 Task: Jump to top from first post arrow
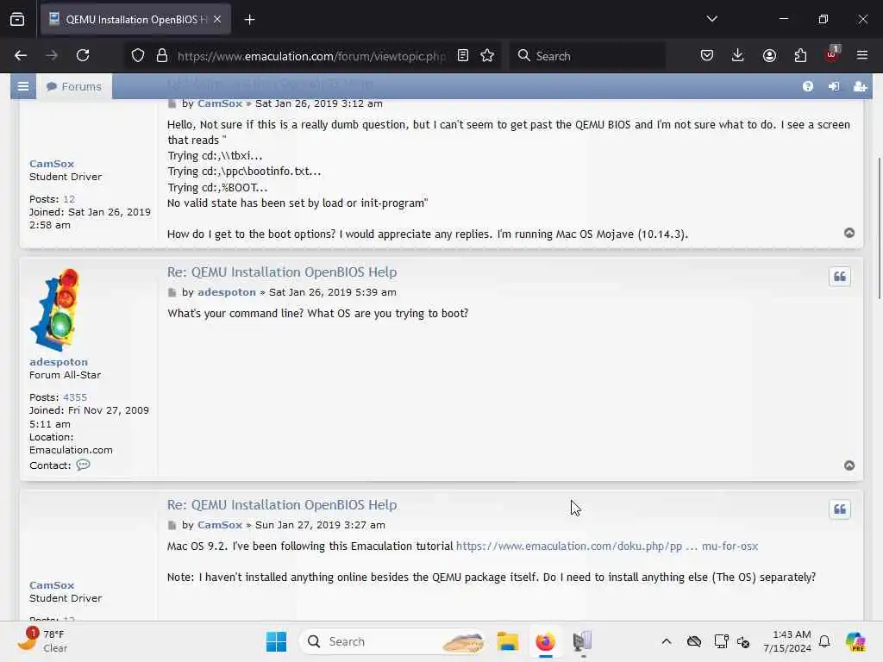(x=849, y=233)
